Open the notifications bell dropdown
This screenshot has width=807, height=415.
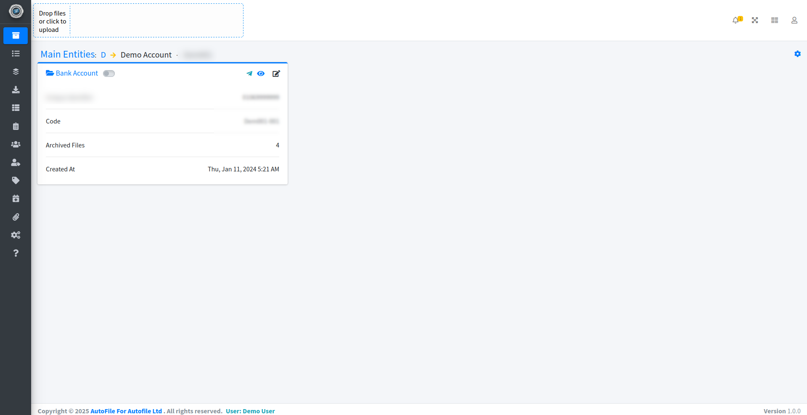pyautogui.click(x=736, y=20)
